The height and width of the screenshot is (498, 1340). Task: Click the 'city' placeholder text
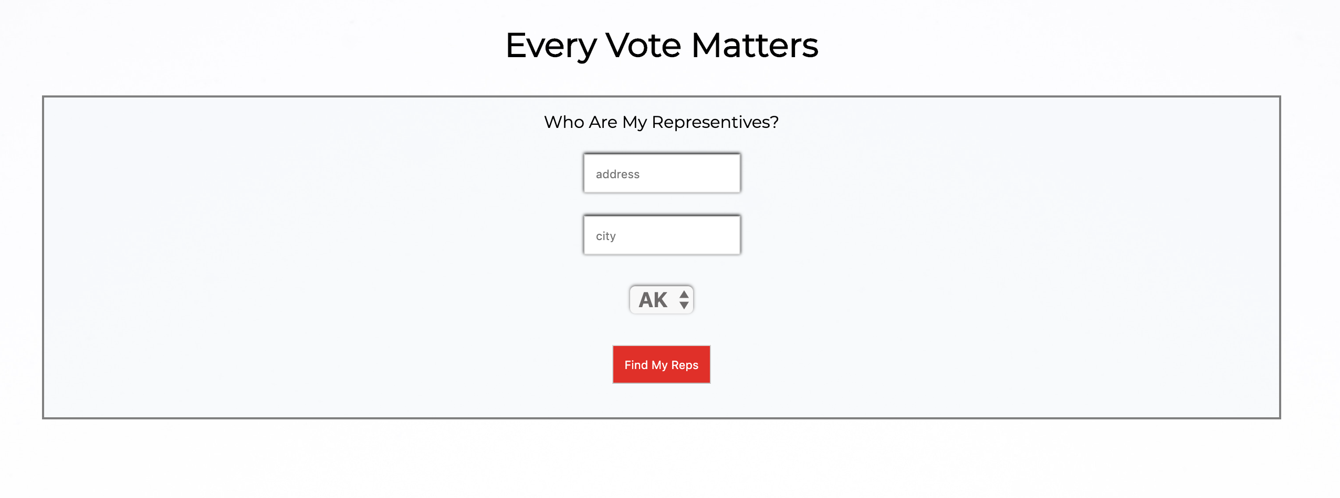click(605, 236)
